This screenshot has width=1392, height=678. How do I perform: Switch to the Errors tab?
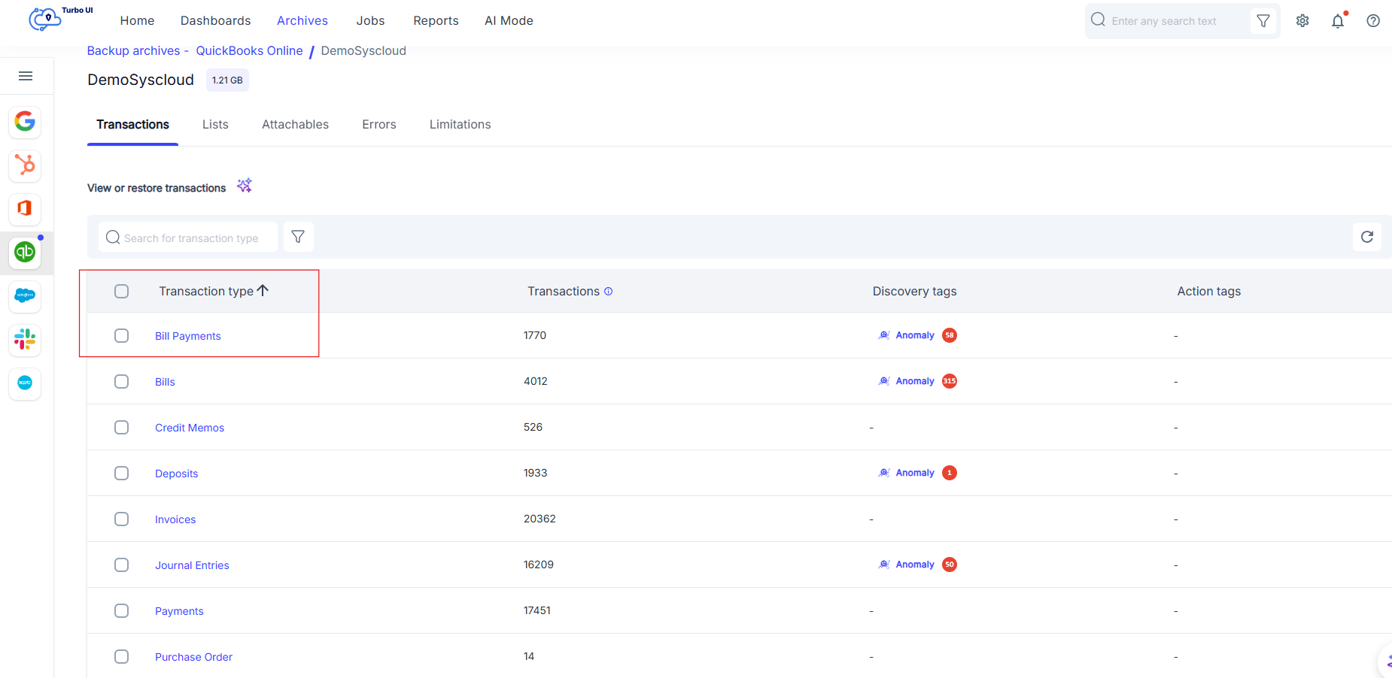(x=379, y=125)
